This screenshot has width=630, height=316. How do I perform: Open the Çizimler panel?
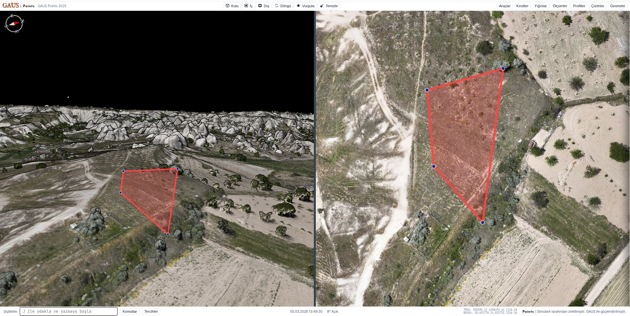(x=597, y=6)
